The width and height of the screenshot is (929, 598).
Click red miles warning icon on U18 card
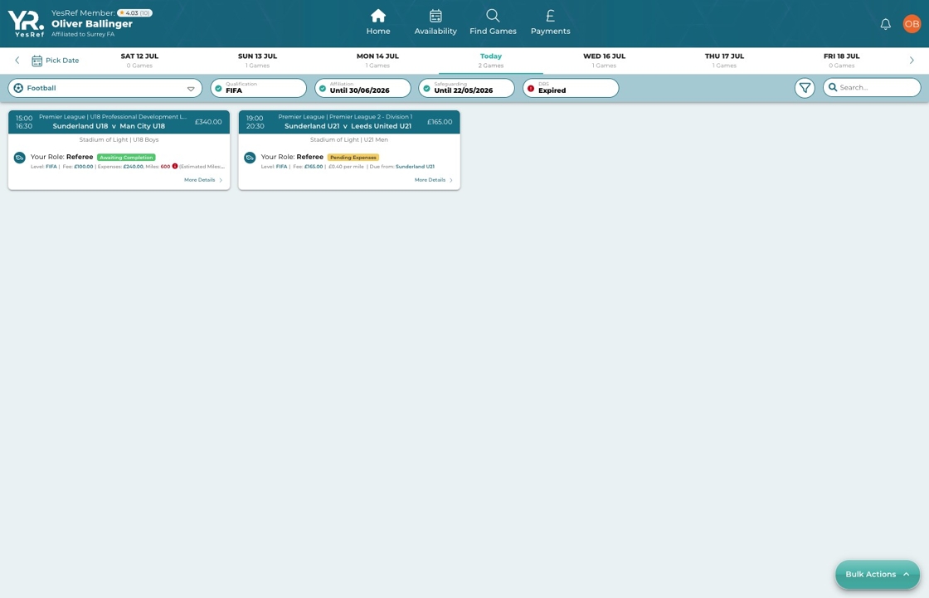point(175,166)
